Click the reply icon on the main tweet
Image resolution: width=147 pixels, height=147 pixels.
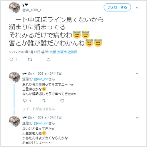[x=11, y=59]
